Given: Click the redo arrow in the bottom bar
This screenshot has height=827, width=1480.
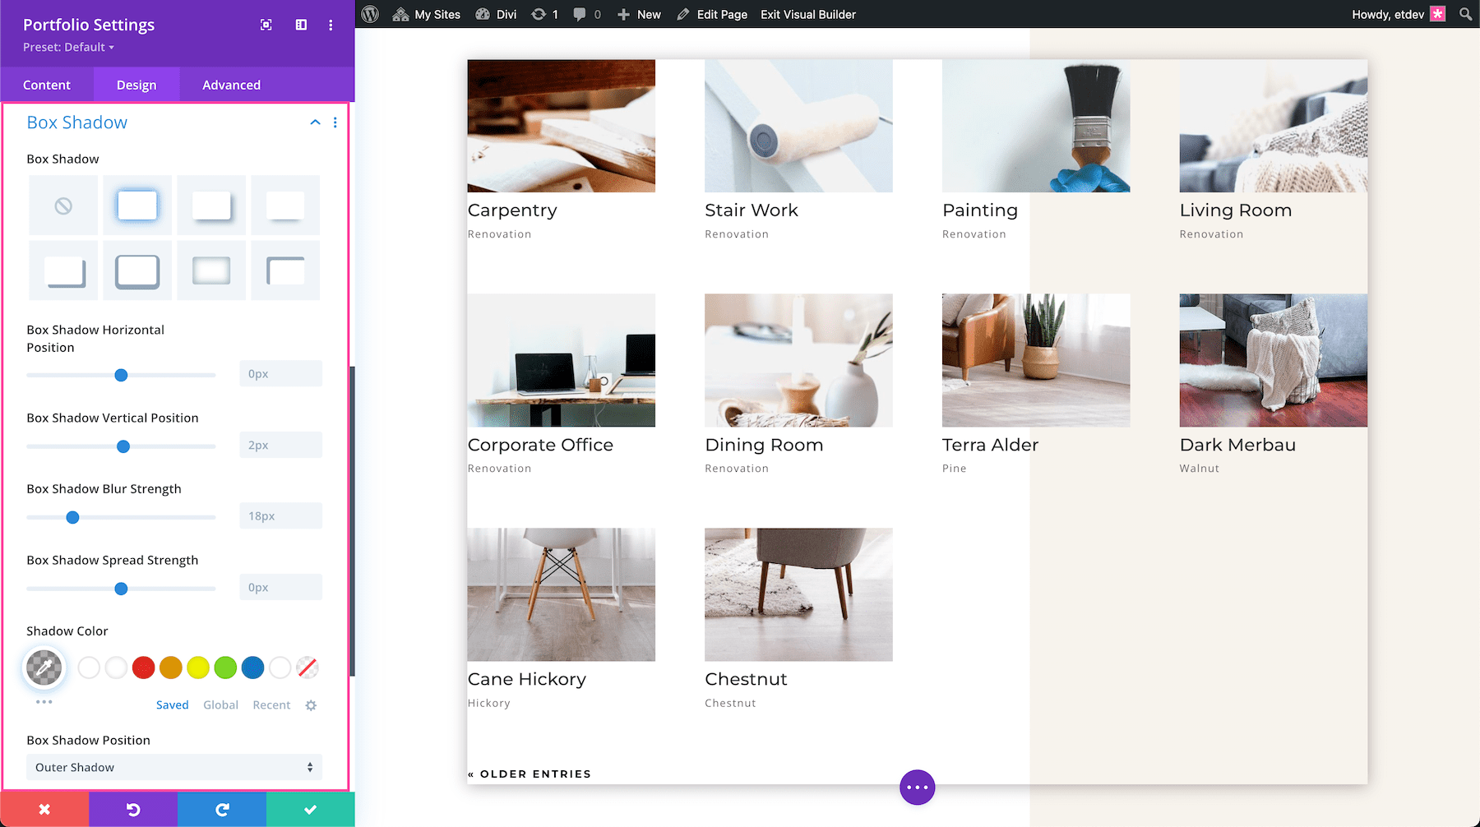Looking at the screenshot, I should (x=221, y=808).
